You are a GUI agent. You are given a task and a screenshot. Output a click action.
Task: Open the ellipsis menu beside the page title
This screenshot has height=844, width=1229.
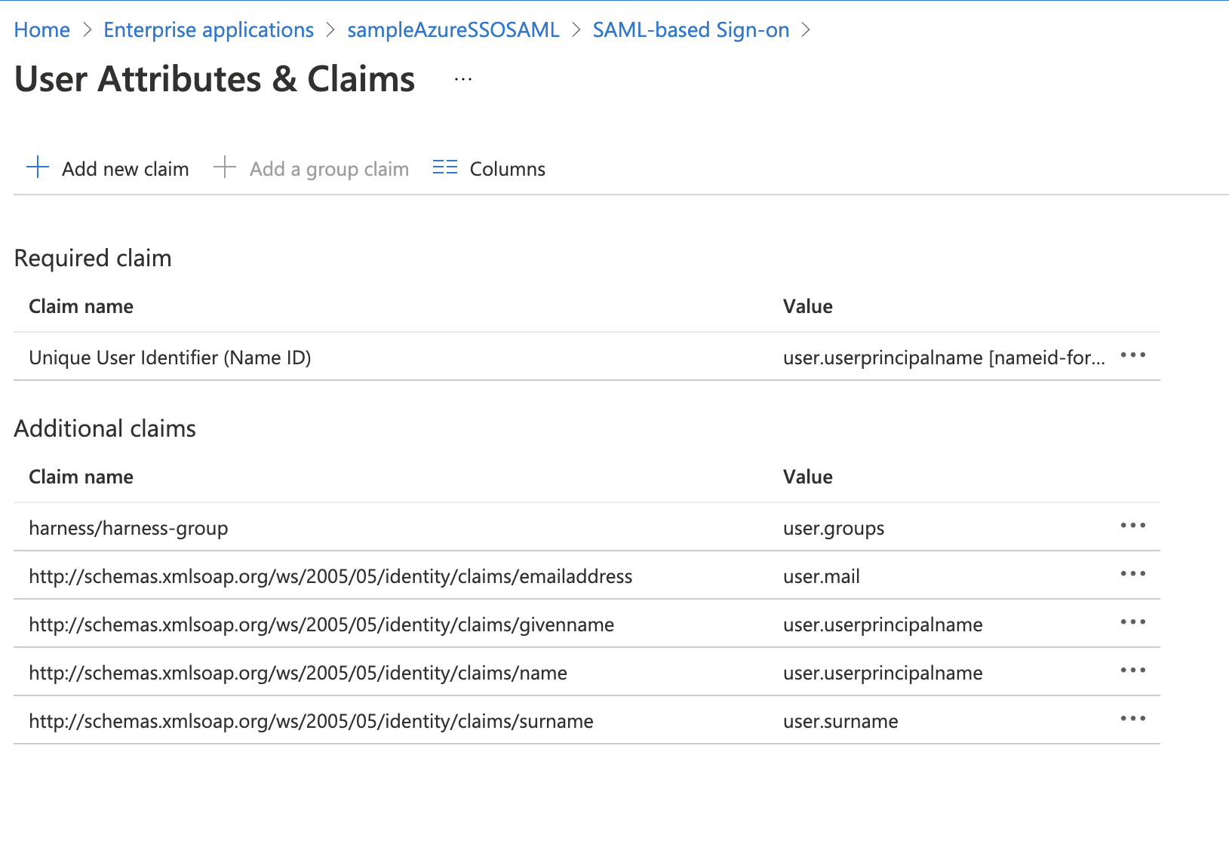[x=462, y=79]
